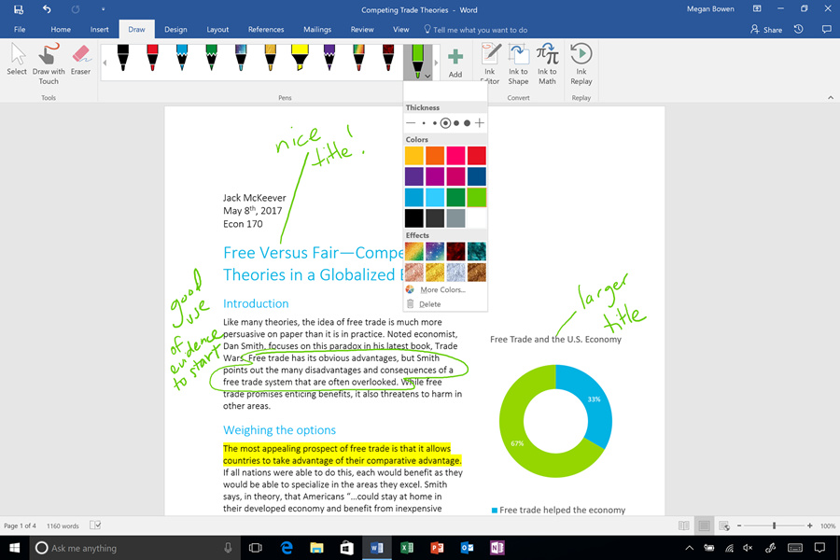840x560 pixels.
Task: Choose the second smallest thickness dot
Action: pyautogui.click(x=434, y=122)
